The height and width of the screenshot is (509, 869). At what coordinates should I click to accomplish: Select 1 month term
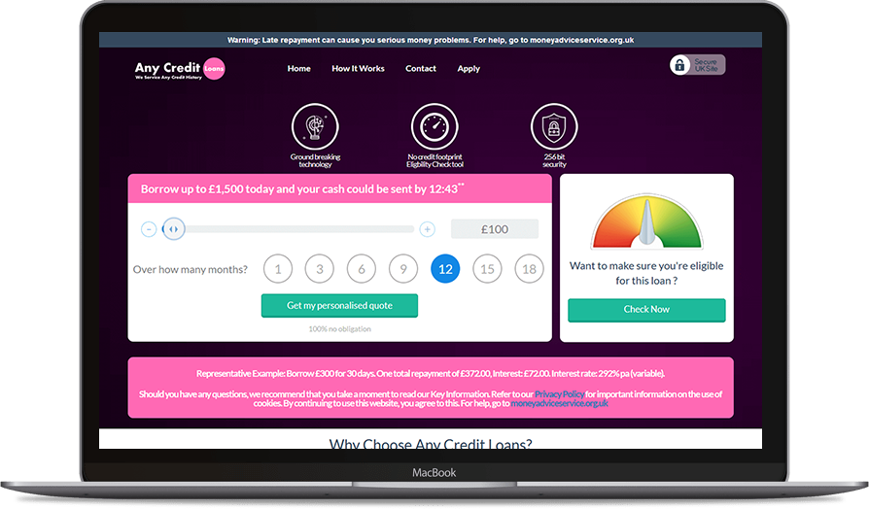[278, 269]
